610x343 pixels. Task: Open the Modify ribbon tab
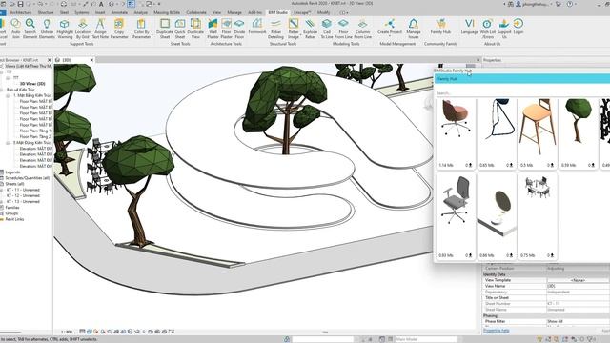323,12
